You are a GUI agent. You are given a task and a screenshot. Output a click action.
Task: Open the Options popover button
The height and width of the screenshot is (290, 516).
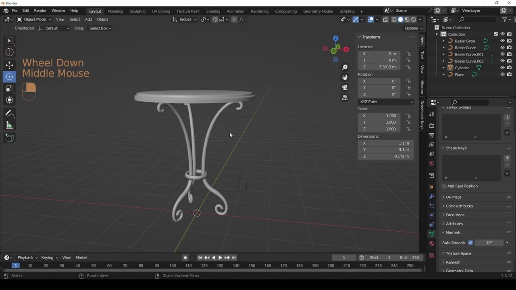pos(413,28)
